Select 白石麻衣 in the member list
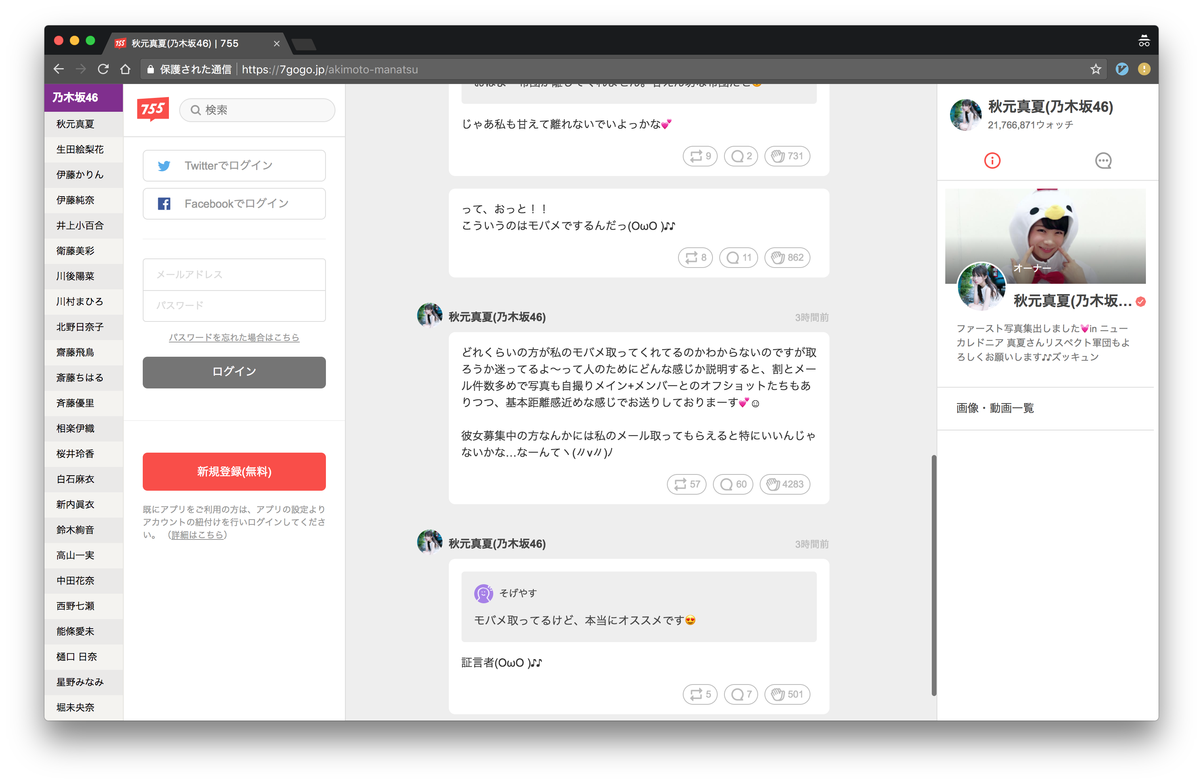The height and width of the screenshot is (784, 1203). (75, 479)
